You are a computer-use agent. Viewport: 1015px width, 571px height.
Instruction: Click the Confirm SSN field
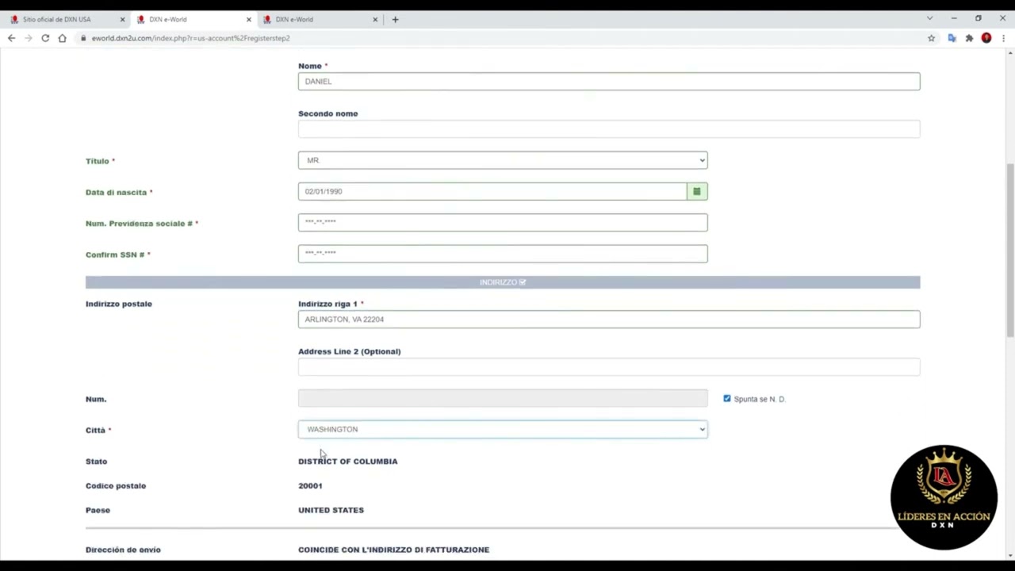(x=503, y=253)
